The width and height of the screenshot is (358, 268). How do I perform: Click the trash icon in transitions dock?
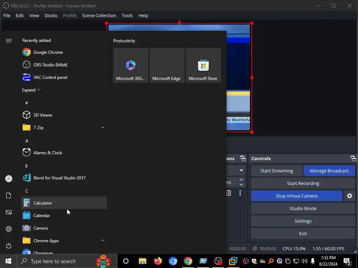pos(229,193)
